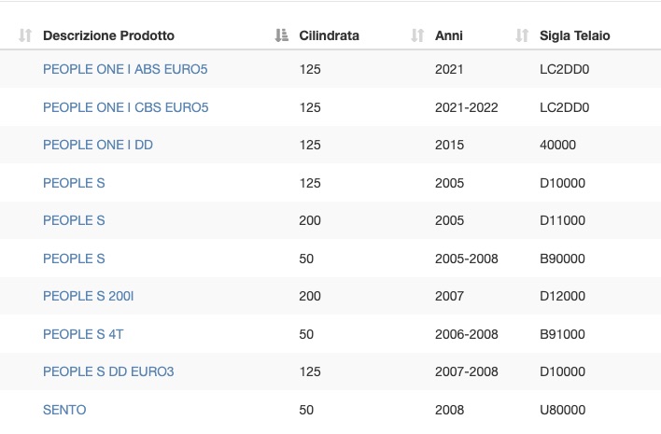
Task: Open PEOPLE S 200 with frame D11000
Action: pos(74,220)
